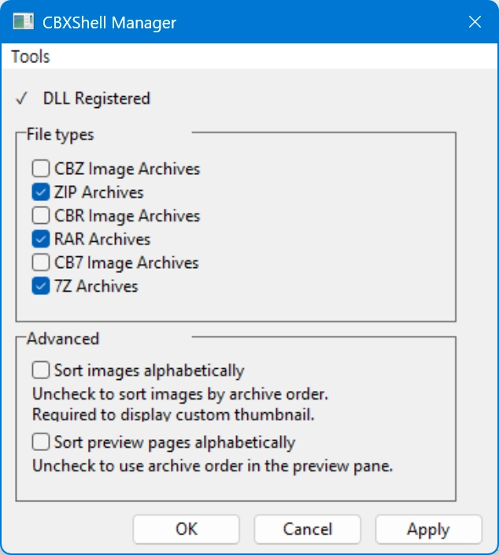Open the Tools menu
The image size is (499, 555).
tap(31, 57)
